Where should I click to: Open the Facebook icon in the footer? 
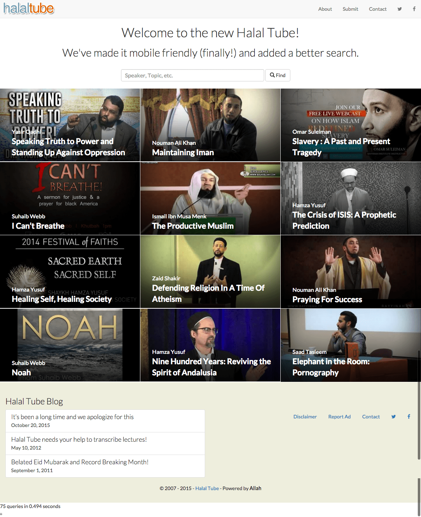click(x=409, y=417)
